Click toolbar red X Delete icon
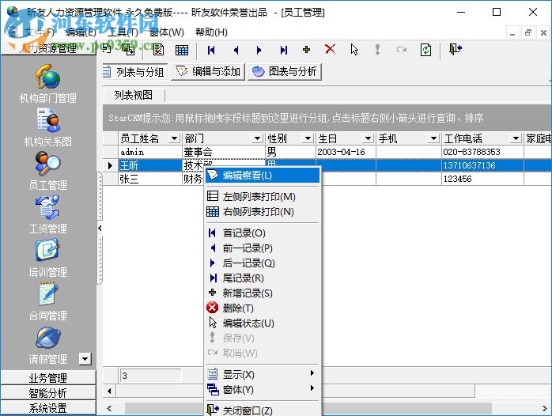552x416 pixels. click(x=330, y=49)
